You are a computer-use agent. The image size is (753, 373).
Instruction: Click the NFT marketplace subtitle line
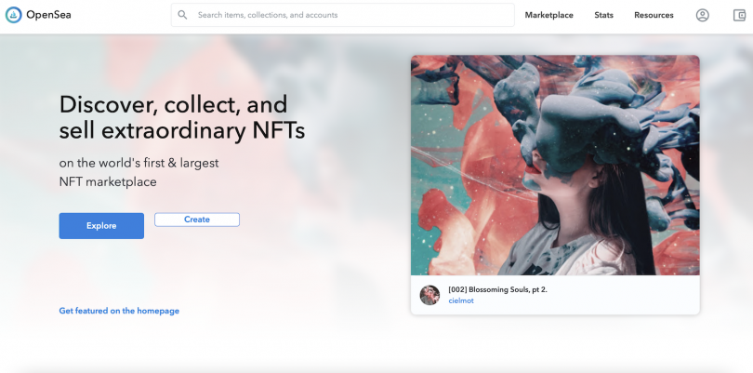coord(108,181)
